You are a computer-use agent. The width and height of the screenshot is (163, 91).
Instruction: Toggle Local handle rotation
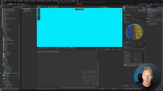pos(23,4)
